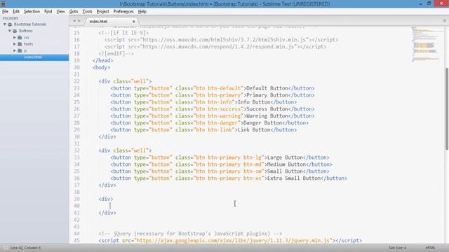Click the Sublime Text title bar icon
This screenshot has width=449, height=252.
(x=3, y=3)
